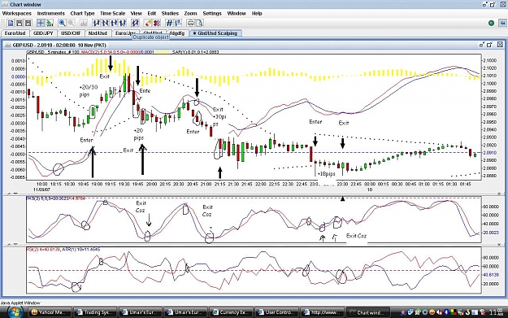Click the green connection status circle
The width and height of the screenshot is (508, 318).
(x=491, y=23)
